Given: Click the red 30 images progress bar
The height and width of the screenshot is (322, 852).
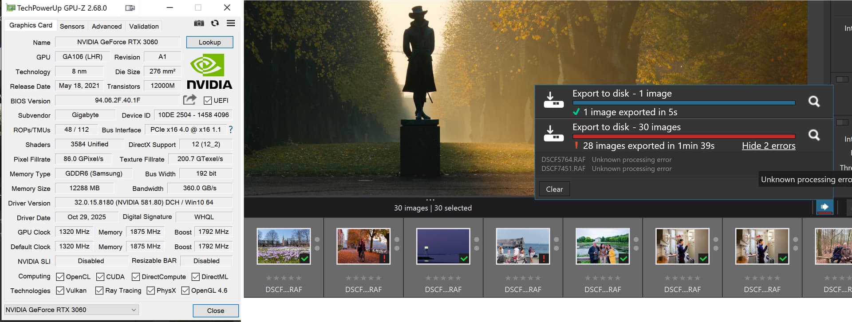Looking at the screenshot, I should click(x=683, y=137).
